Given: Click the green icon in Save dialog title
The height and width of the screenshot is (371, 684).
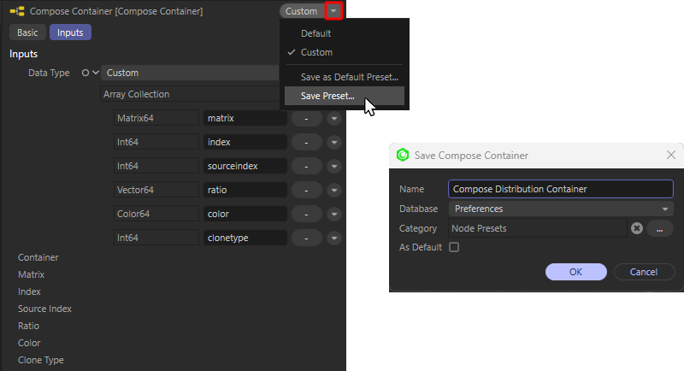Looking at the screenshot, I should (x=403, y=155).
